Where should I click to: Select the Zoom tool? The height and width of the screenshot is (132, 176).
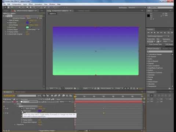[12, 7]
